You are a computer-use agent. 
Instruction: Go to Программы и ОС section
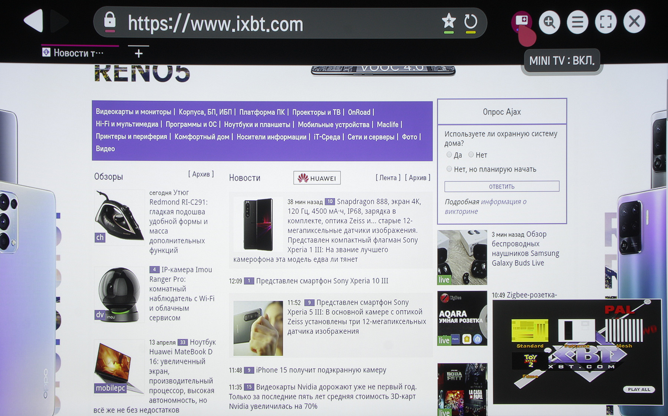191,124
